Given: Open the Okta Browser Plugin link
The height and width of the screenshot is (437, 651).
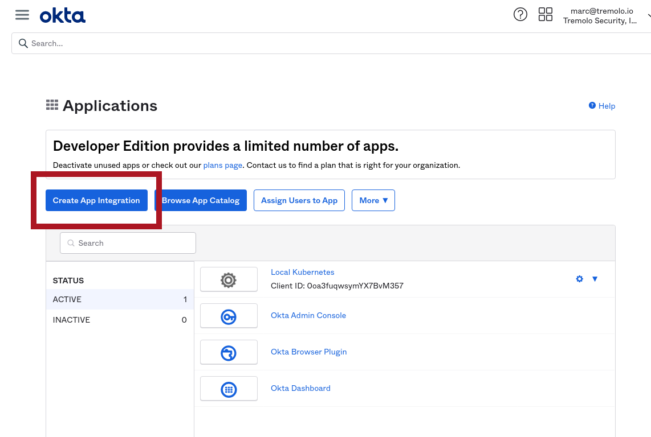Looking at the screenshot, I should 308,352.
